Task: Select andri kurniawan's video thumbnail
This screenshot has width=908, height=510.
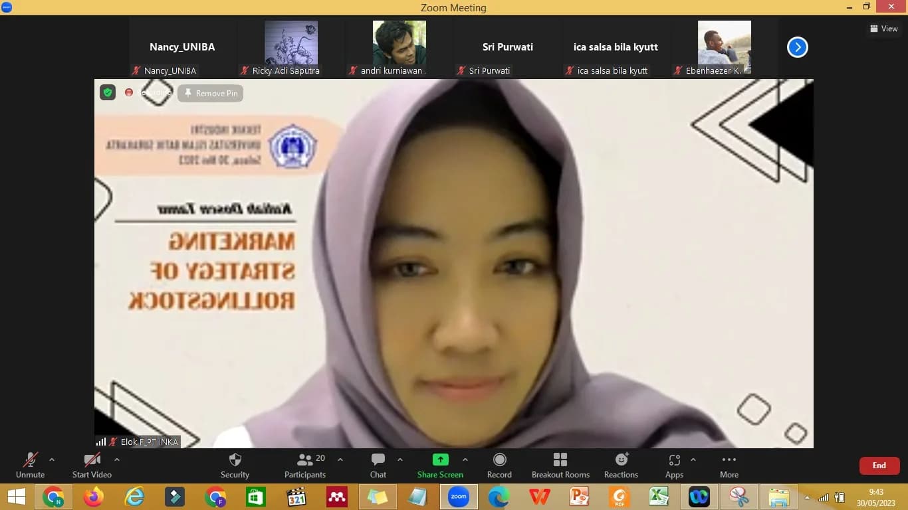Action: (x=399, y=47)
